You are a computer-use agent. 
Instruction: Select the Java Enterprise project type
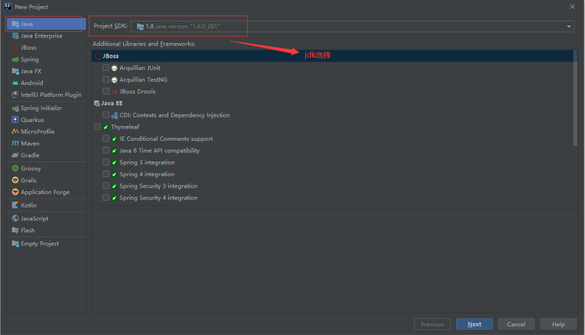(46, 36)
